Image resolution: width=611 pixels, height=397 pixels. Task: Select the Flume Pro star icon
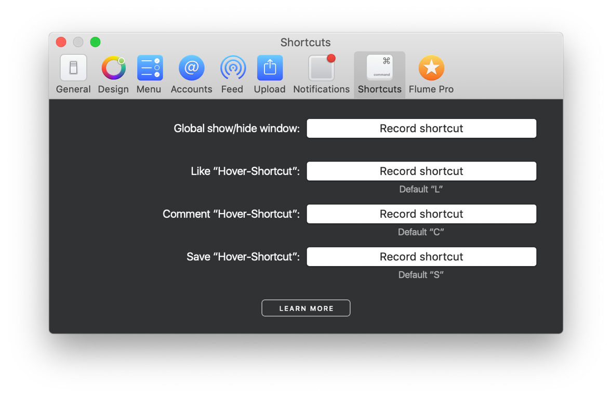[x=431, y=68]
